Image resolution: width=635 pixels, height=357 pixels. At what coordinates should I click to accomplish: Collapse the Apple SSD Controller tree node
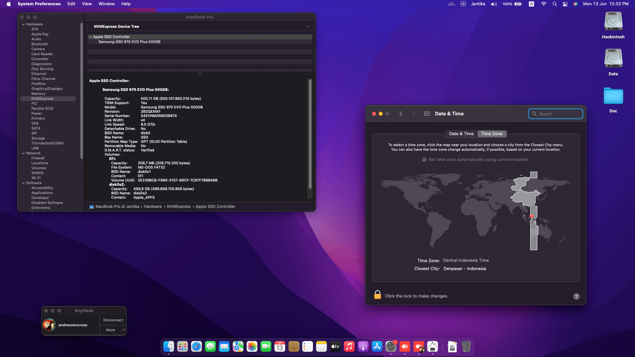[90, 37]
